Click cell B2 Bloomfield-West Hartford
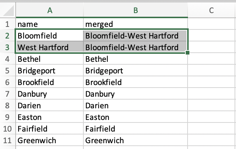The height and width of the screenshot is (149, 236). click(x=135, y=36)
